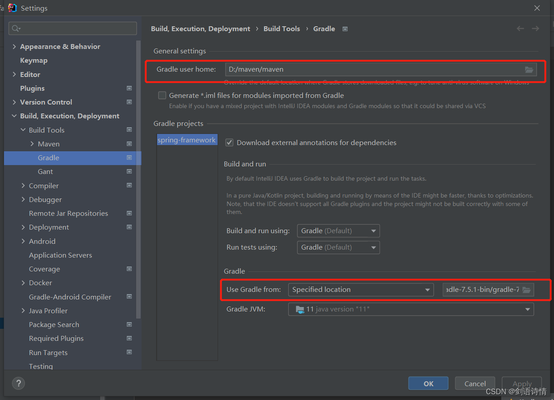
Task: Click the OK button
Action: point(428,384)
